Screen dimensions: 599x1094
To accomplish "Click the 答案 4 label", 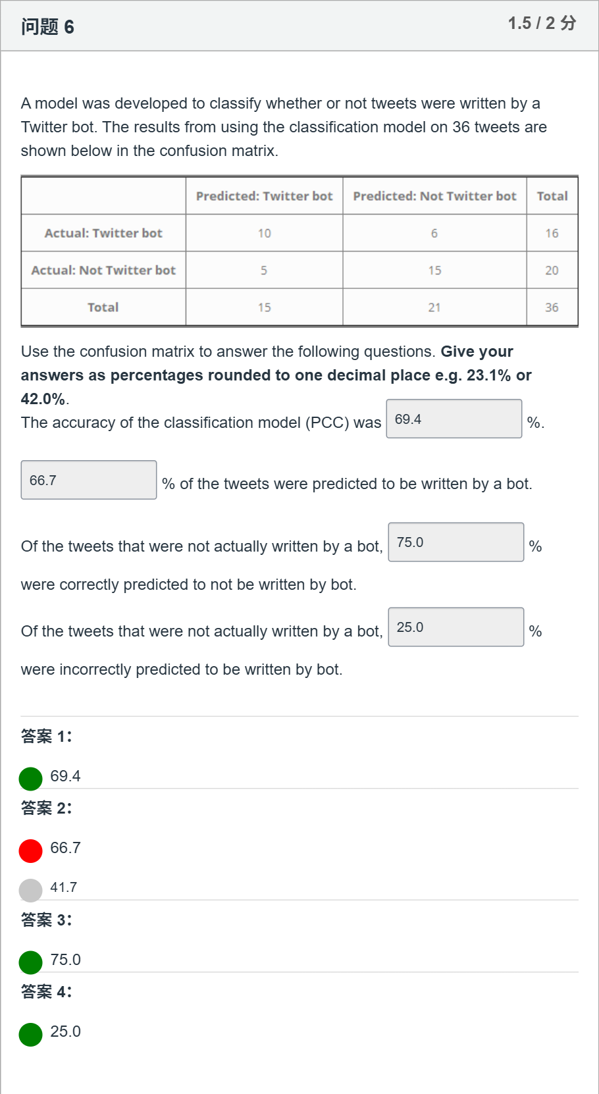I will 46,991.
